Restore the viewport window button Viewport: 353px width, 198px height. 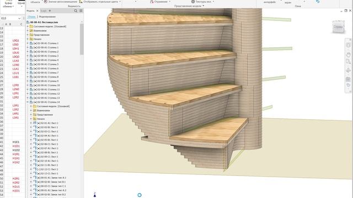tap(346, 10)
